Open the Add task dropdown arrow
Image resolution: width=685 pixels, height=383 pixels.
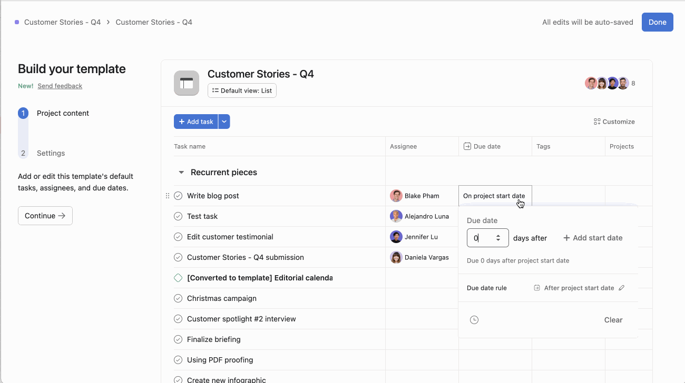pyautogui.click(x=224, y=122)
